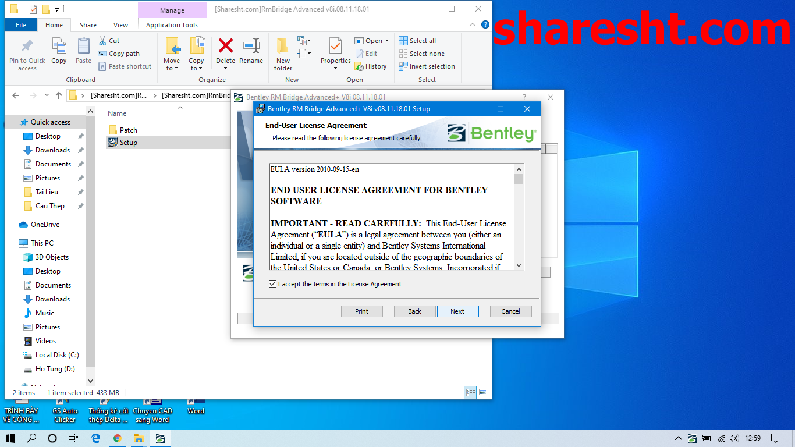Sort by the Name column header
This screenshot has width=795, height=447.
[117, 113]
